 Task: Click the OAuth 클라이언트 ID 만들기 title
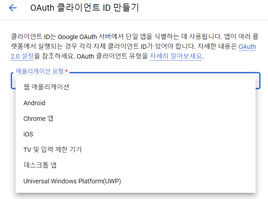click(85, 8)
